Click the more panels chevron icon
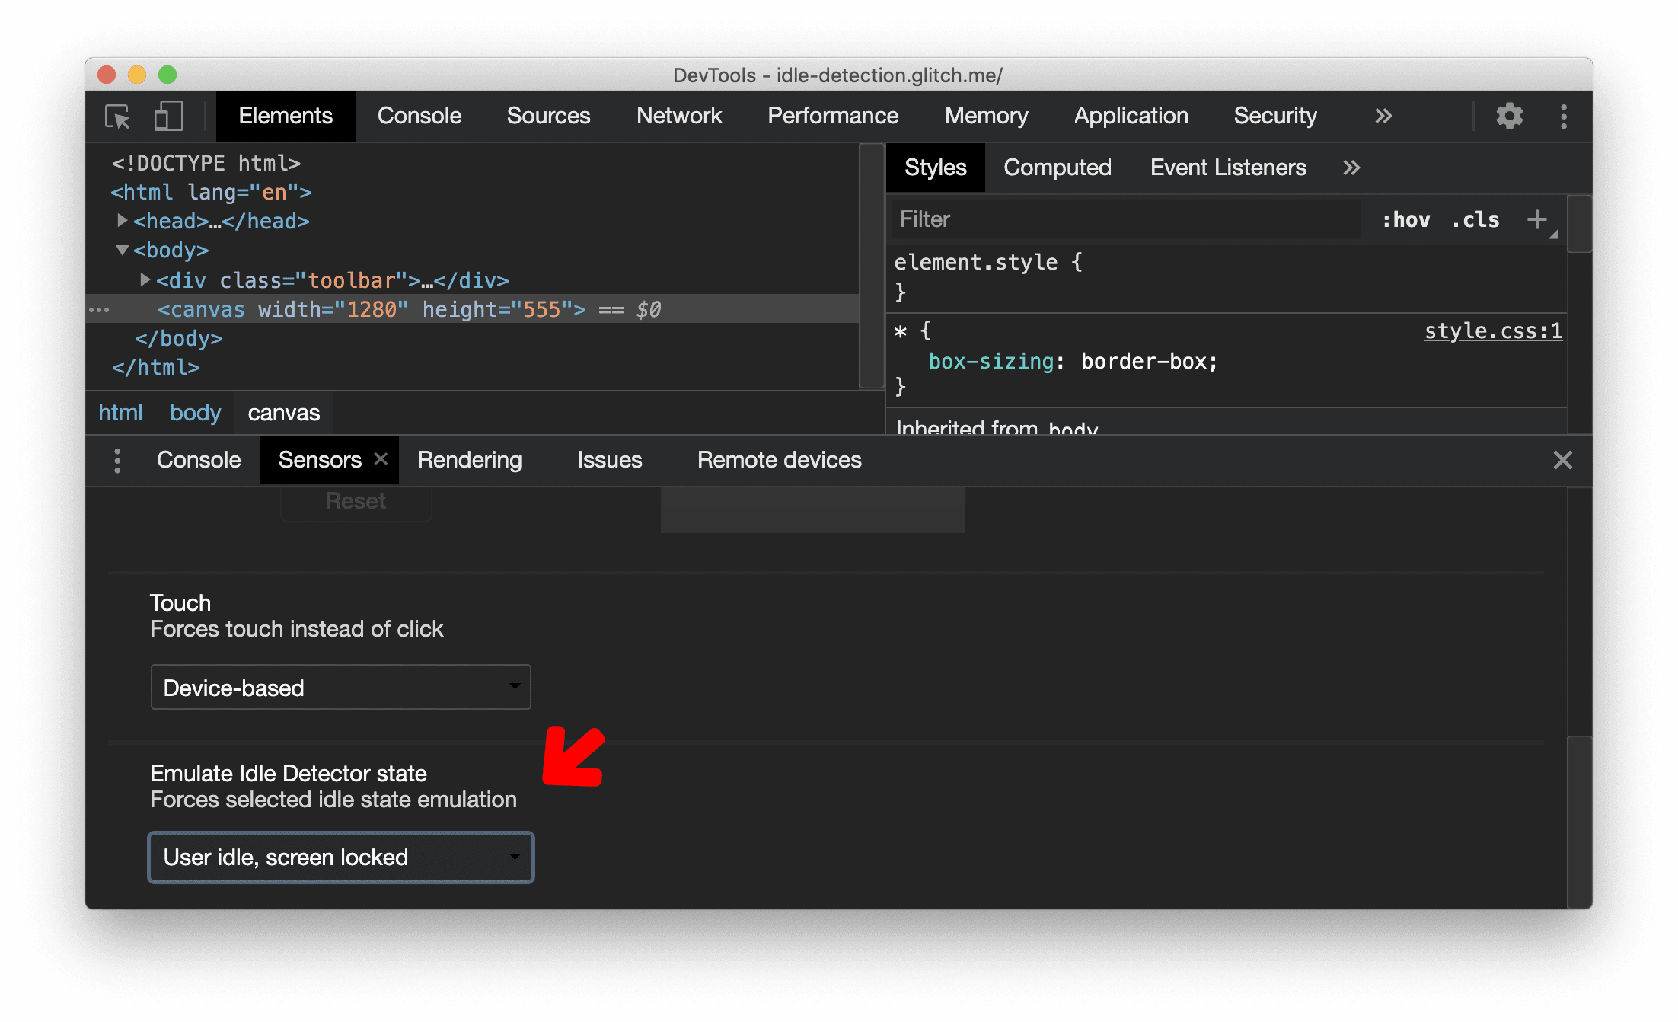This screenshot has height=1022, width=1678. pos(1386,117)
